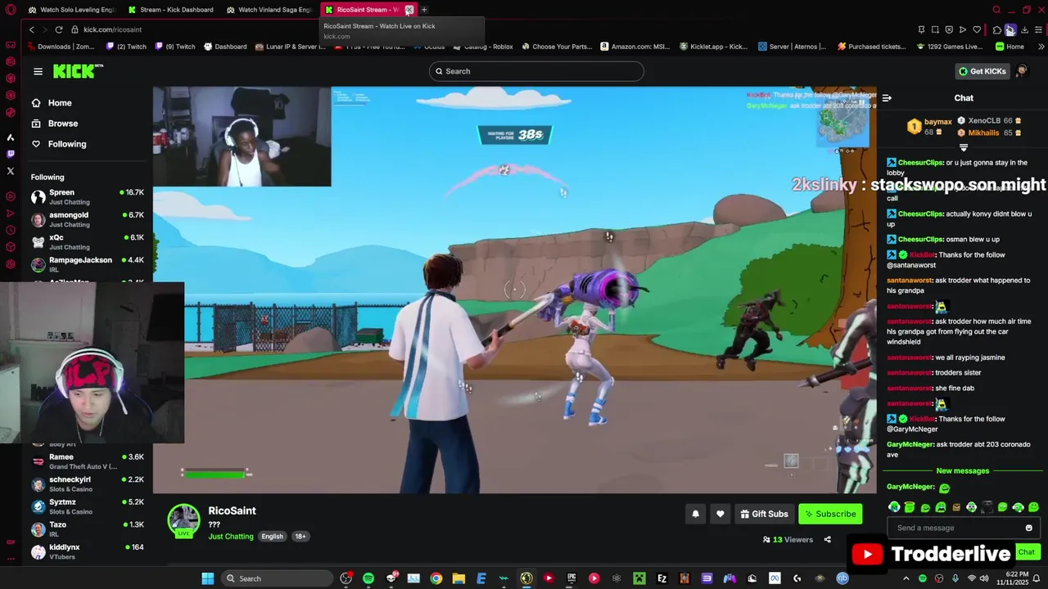Open the chat emoji picker icon
The image size is (1048, 589).
pos(1029,528)
